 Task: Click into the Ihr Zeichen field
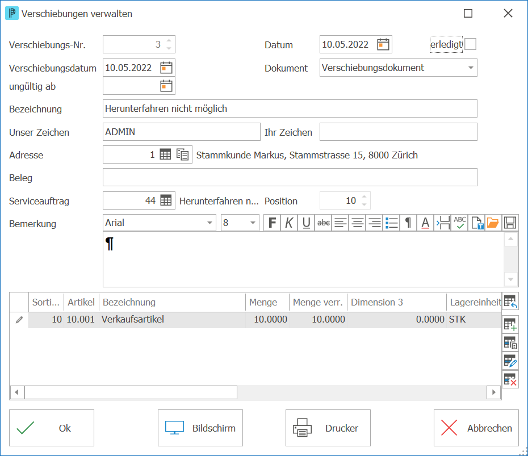pos(399,132)
